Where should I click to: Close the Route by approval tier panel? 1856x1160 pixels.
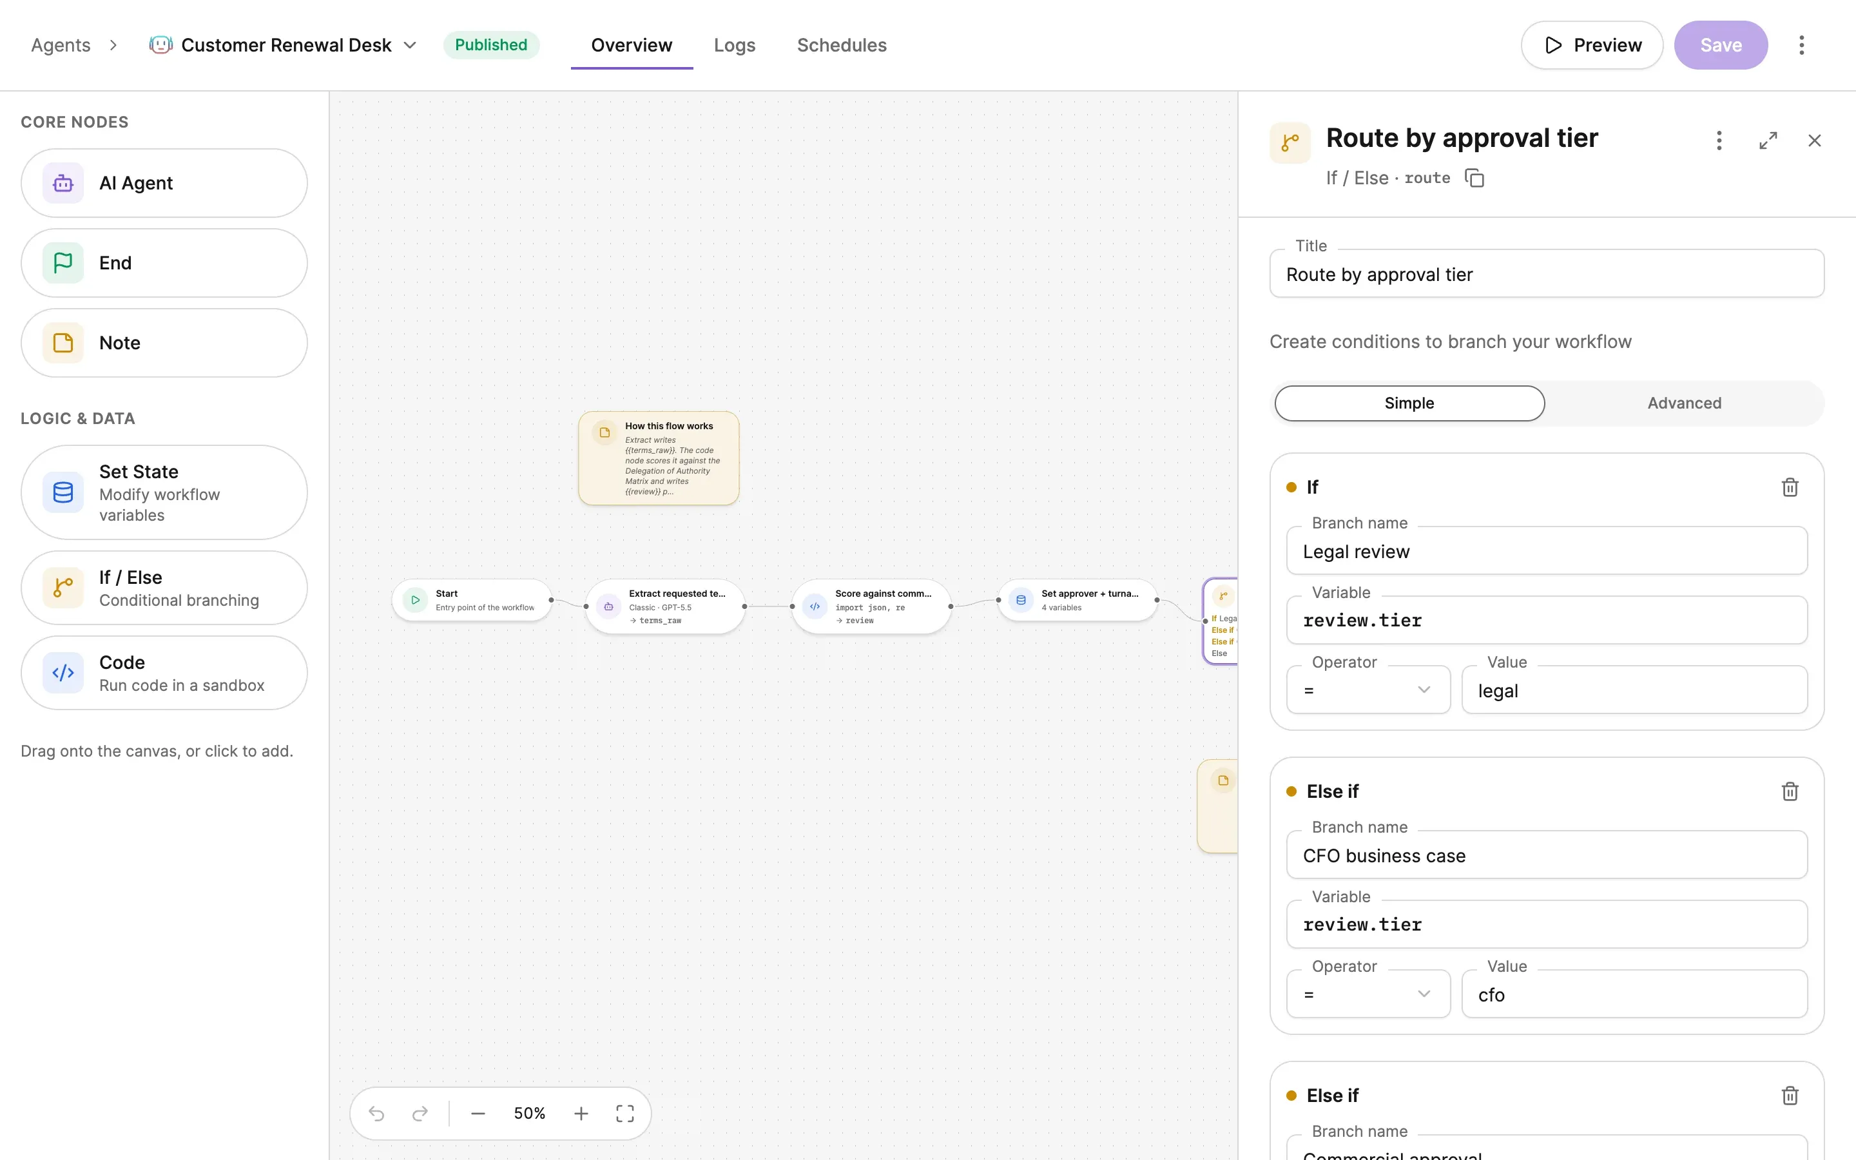coord(1815,140)
